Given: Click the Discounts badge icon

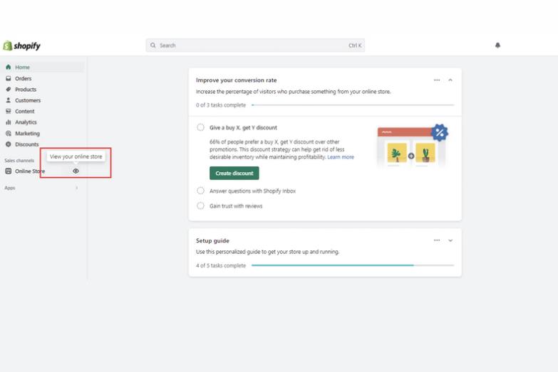Looking at the screenshot, I should point(8,144).
